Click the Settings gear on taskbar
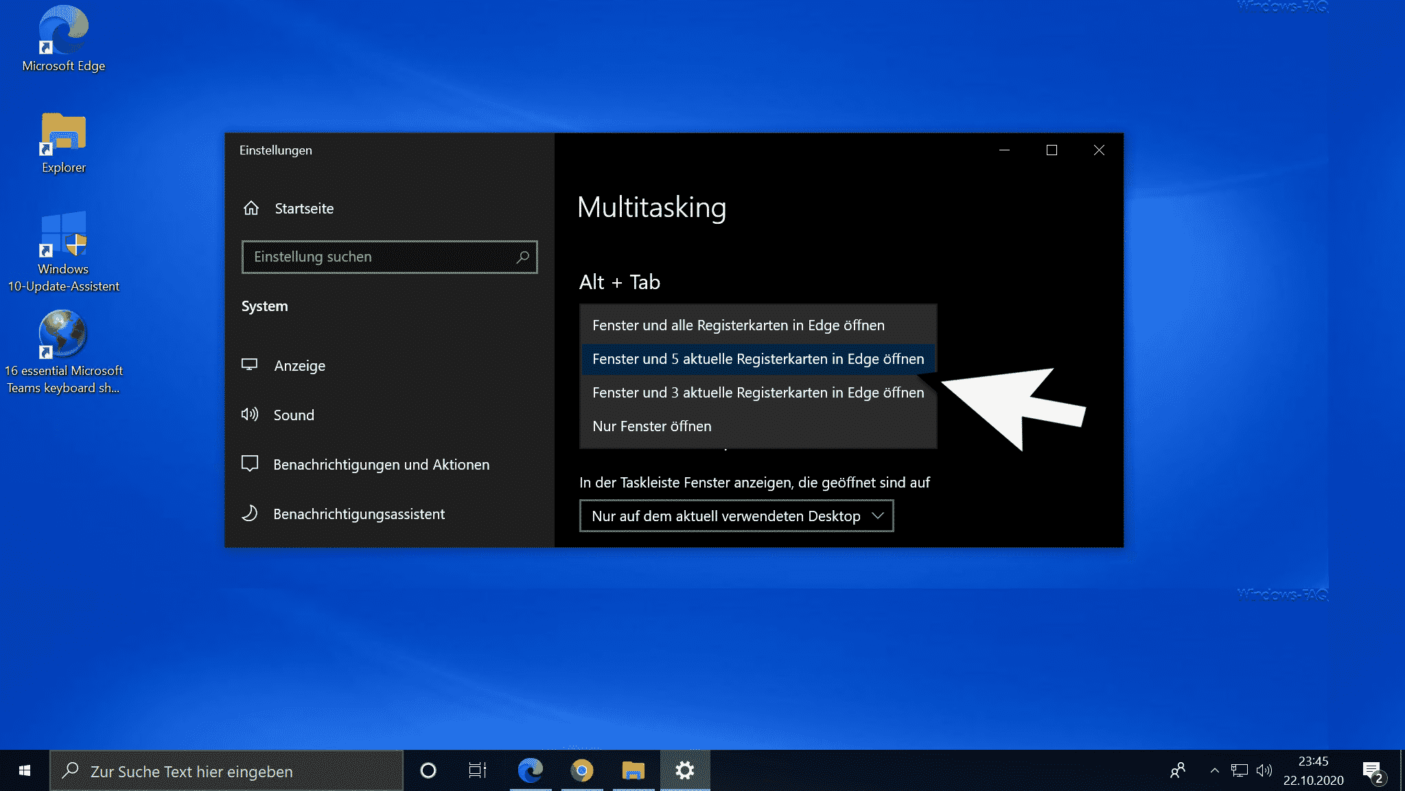 [x=685, y=770]
